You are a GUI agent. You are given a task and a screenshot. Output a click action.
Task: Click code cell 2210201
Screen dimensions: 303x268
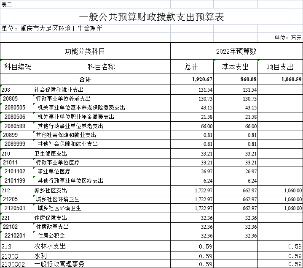(x=16, y=235)
